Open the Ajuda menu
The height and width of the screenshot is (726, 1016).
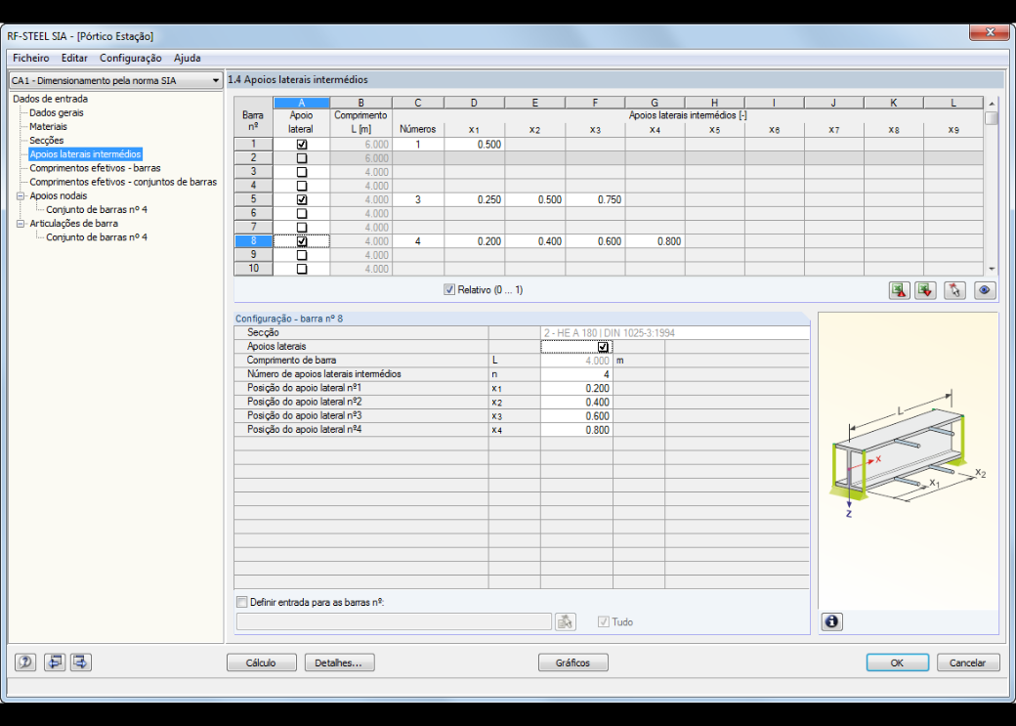click(x=188, y=58)
